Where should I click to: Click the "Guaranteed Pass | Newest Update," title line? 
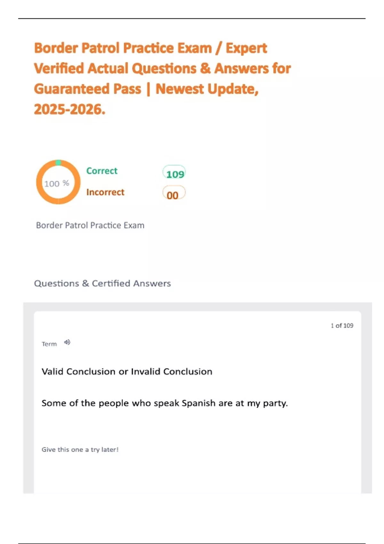pyautogui.click(x=146, y=89)
